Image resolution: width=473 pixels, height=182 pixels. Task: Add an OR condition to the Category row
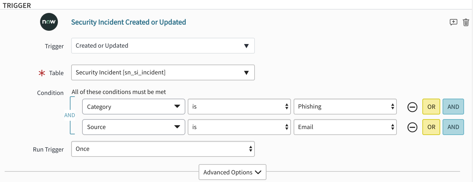pos(431,107)
